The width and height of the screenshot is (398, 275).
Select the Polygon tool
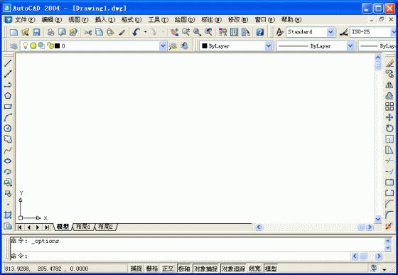pyautogui.click(x=8, y=96)
